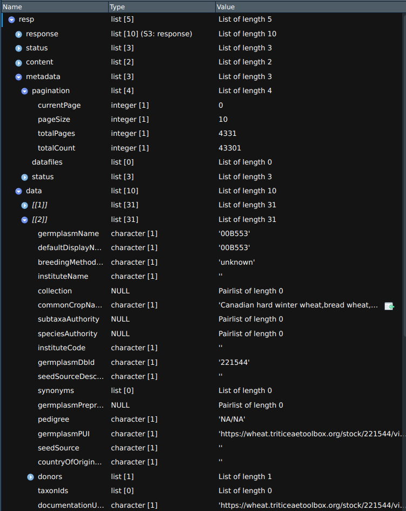Click the Type column header
Viewport: 406px width, 511px height.
tap(161, 6)
